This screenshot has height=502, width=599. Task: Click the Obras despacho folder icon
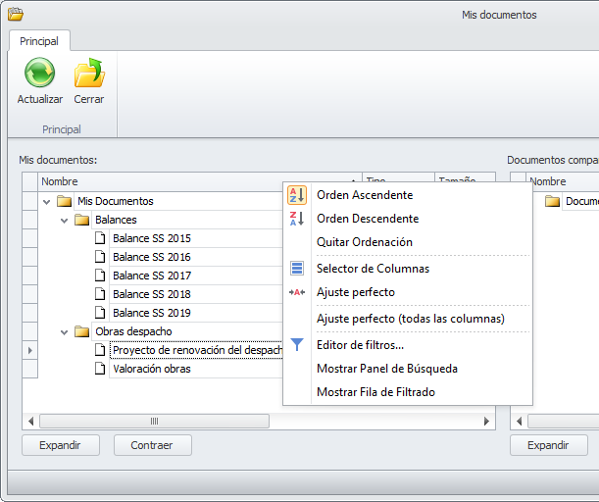[x=81, y=331]
